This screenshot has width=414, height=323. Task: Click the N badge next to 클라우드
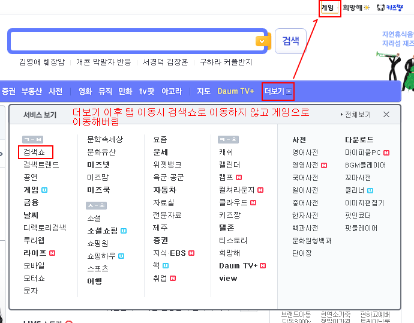[253, 202]
